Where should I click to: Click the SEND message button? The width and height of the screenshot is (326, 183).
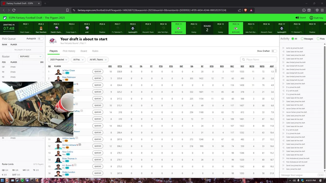tap(321, 175)
